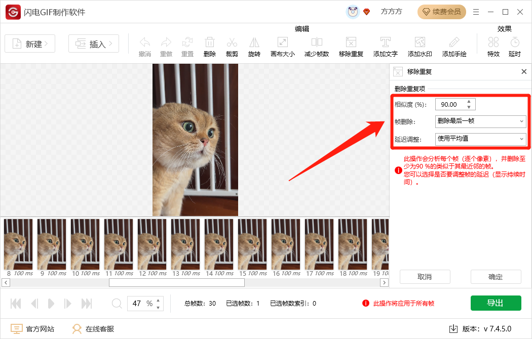Screen dimensions: 532x339
Task: Click the cat preview image on canvas
Action: click(x=196, y=140)
